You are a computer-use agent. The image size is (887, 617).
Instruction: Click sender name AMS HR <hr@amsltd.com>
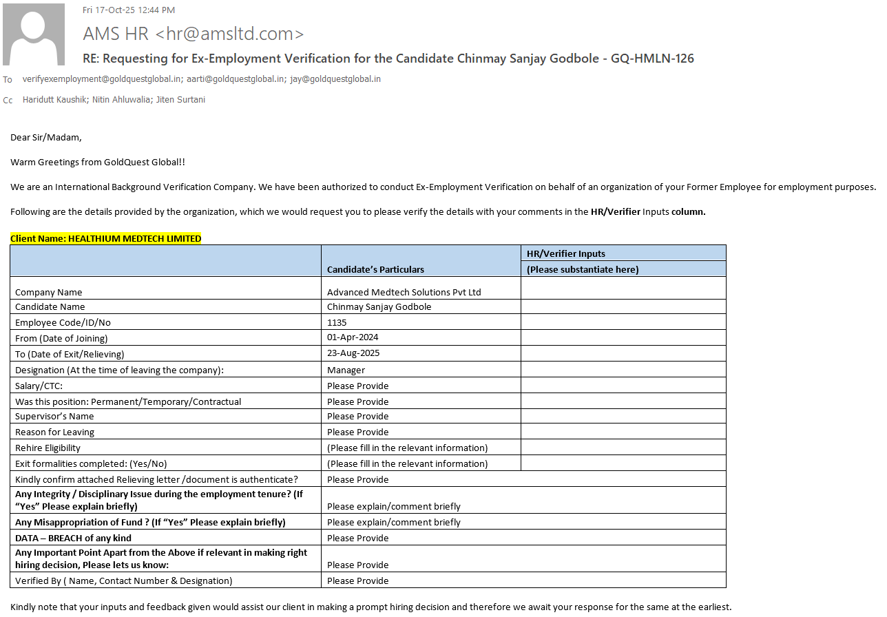click(194, 34)
